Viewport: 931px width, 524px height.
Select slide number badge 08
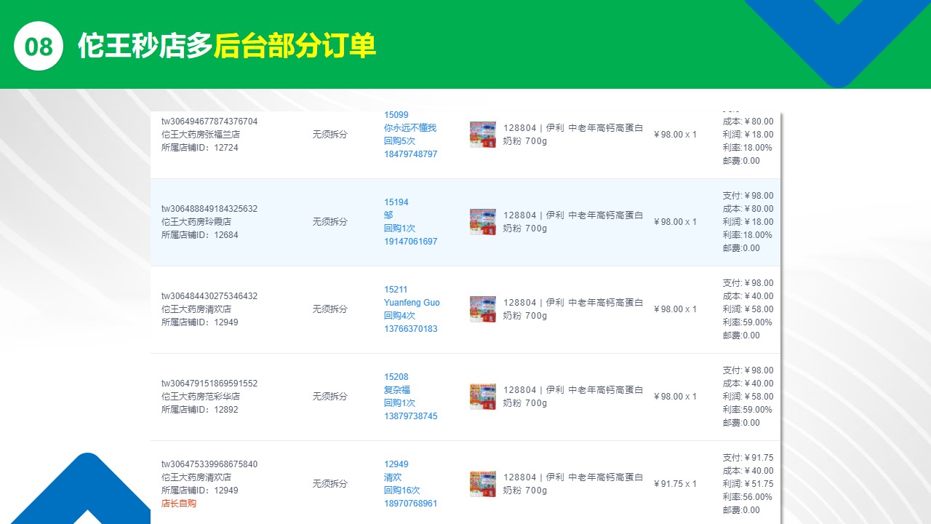[x=39, y=46]
